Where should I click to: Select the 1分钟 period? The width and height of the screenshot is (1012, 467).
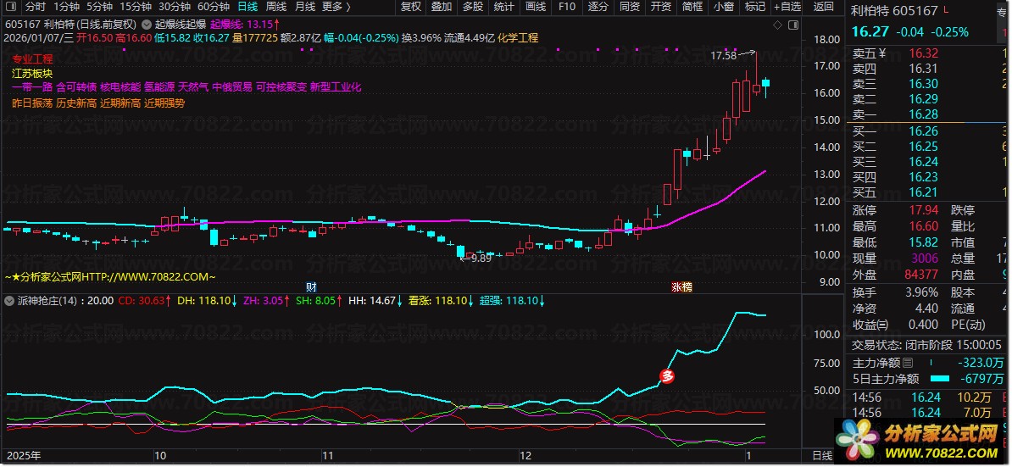(66, 7)
